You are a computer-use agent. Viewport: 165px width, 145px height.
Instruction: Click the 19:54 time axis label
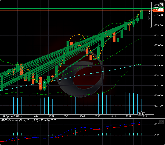click(36, 117)
